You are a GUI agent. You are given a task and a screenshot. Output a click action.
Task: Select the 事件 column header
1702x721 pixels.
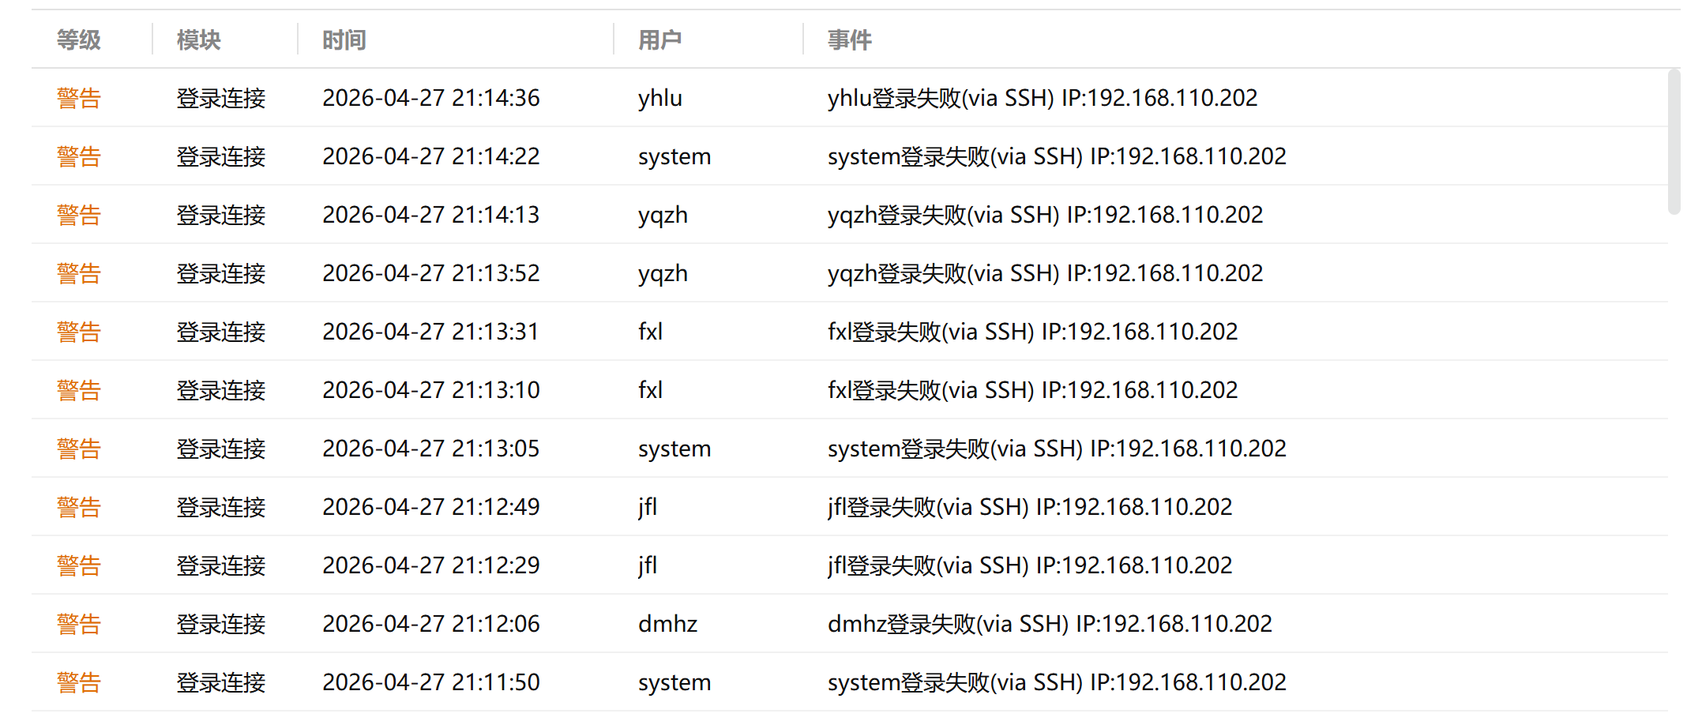(x=849, y=39)
